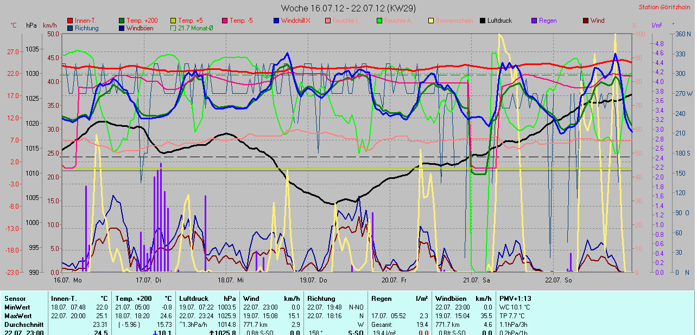This screenshot has width=697, height=335.
Task: Select the 19.07. Do date marker
Action: point(313,280)
